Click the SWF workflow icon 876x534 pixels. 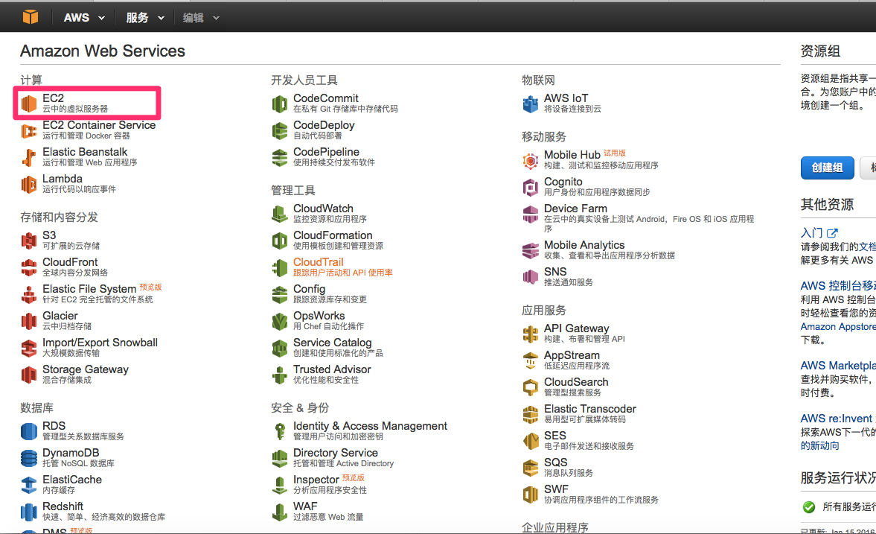pyautogui.click(x=531, y=495)
